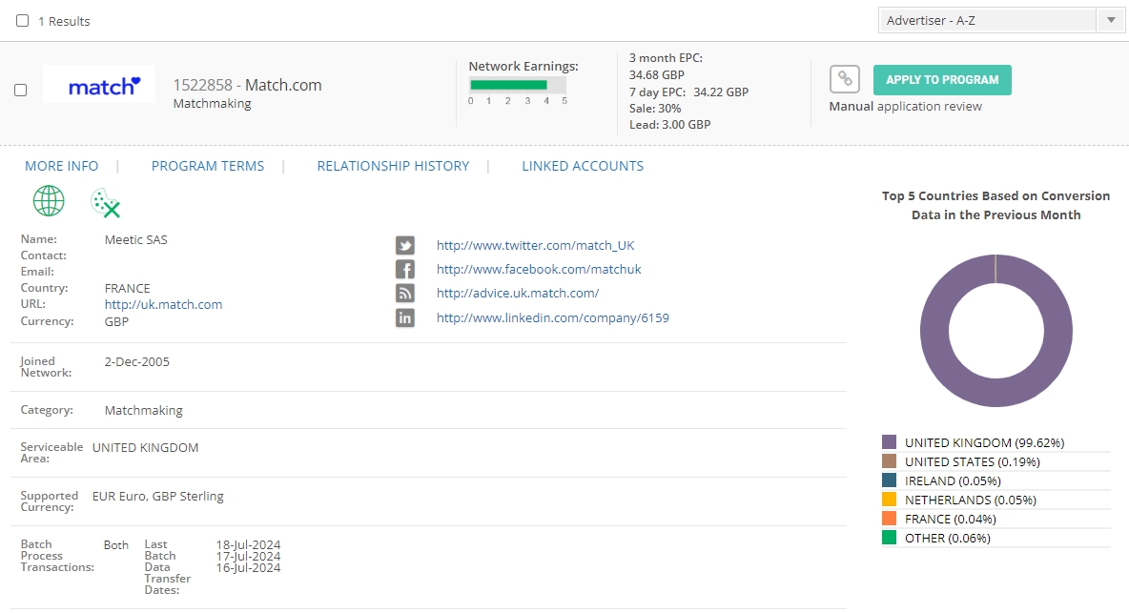Click the match logo thumbnail

(99, 84)
